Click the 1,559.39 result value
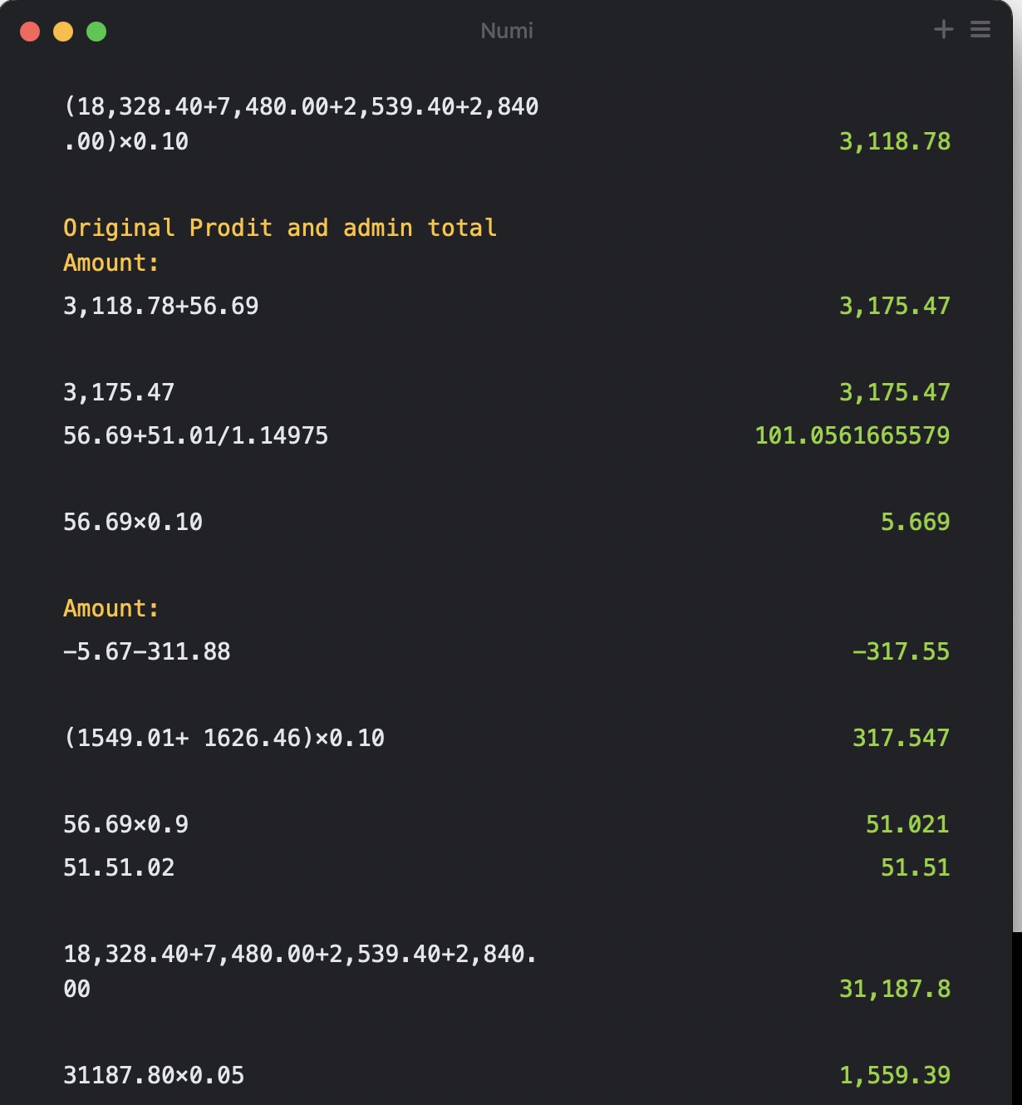Screen dimensions: 1022x1105 894,1075
